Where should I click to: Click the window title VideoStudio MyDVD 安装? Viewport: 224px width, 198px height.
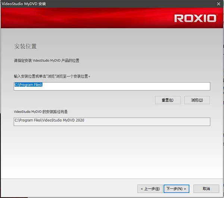[x=24, y=4]
